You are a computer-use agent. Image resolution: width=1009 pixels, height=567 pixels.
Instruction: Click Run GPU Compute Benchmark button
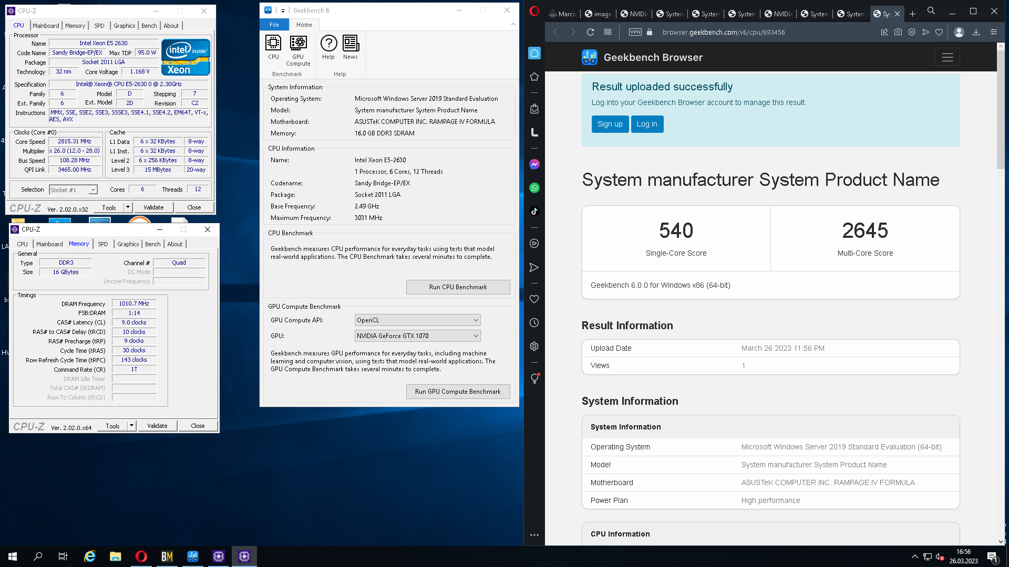458,392
